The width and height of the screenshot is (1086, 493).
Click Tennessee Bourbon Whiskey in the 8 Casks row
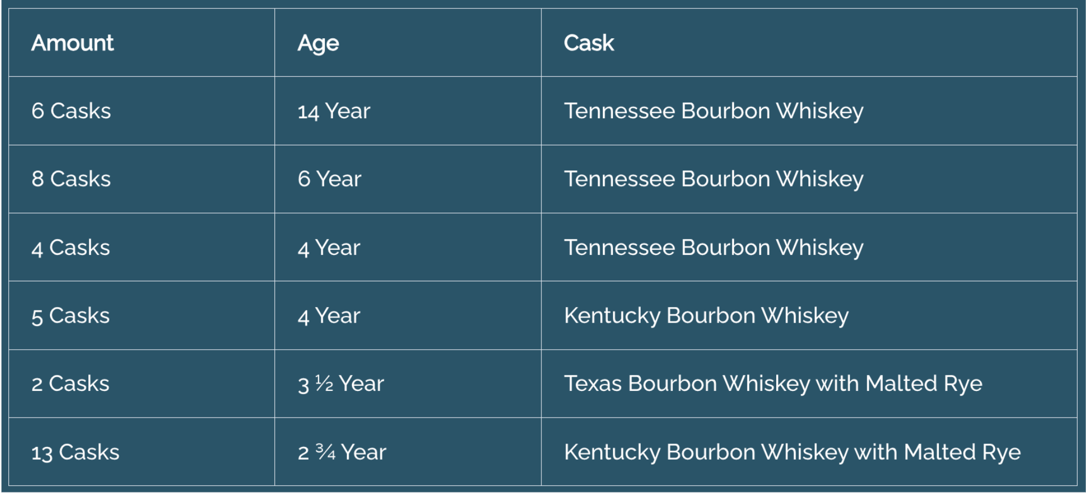(713, 179)
